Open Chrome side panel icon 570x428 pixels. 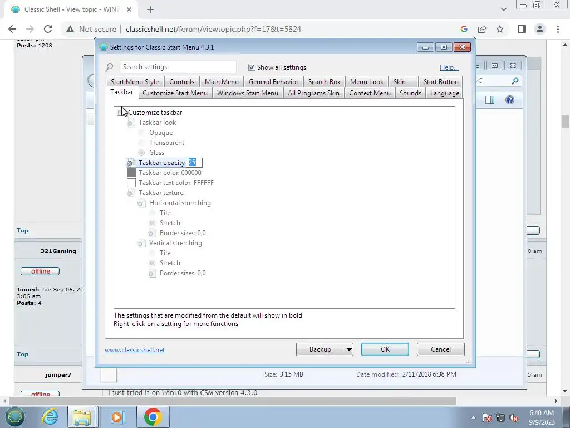(x=522, y=29)
